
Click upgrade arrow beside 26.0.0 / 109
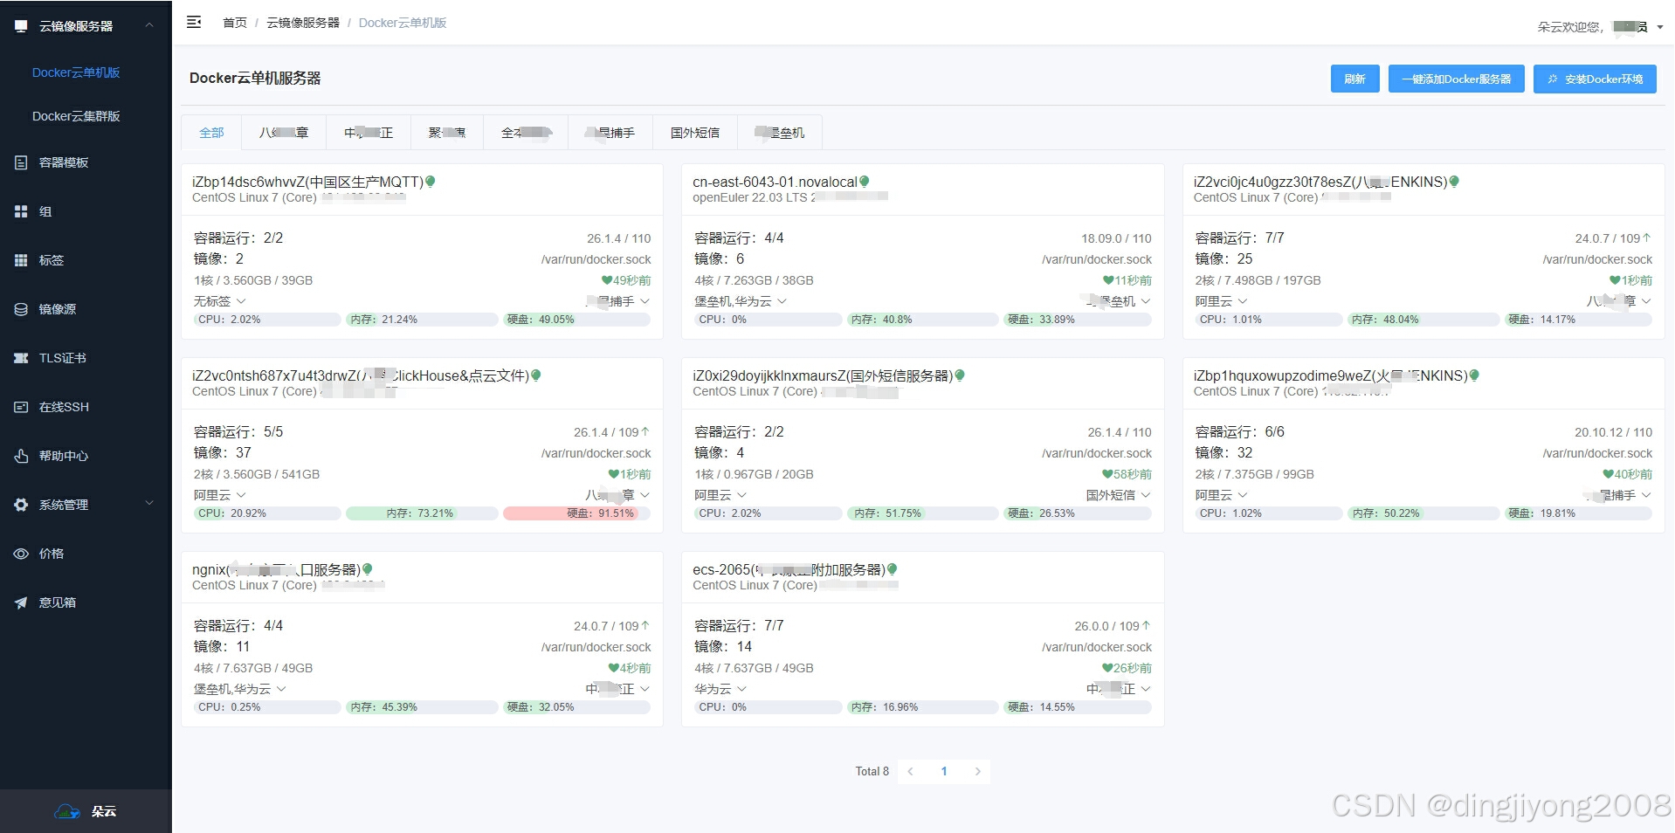pos(1147,625)
